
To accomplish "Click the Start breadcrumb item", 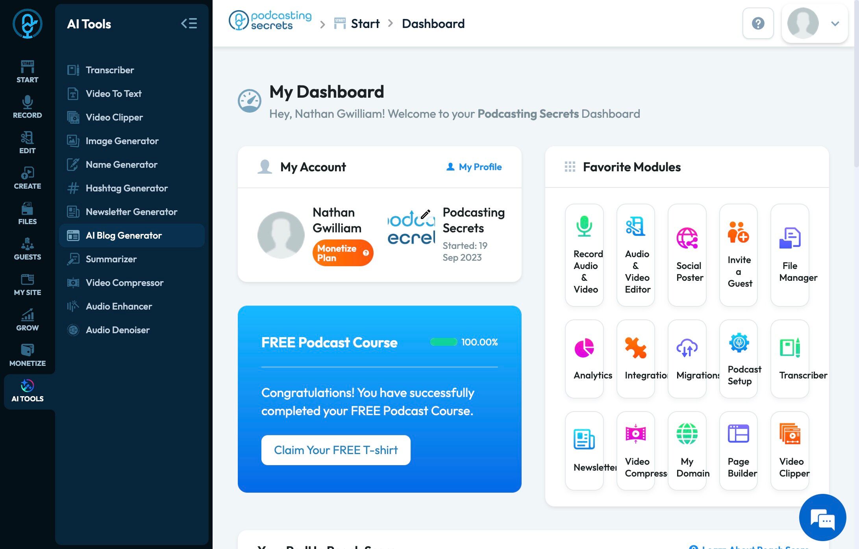I will click(x=365, y=24).
